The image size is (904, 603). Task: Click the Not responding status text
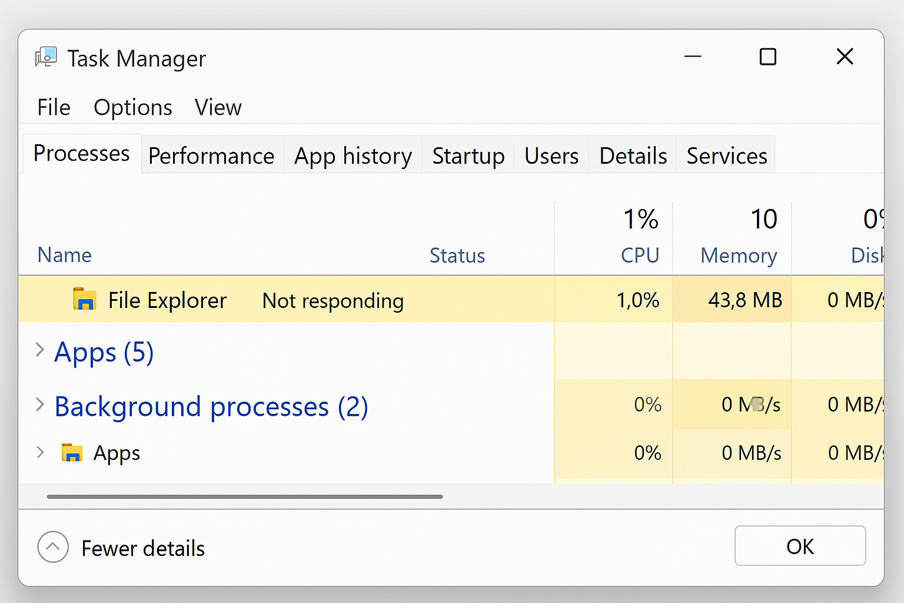click(x=333, y=301)
